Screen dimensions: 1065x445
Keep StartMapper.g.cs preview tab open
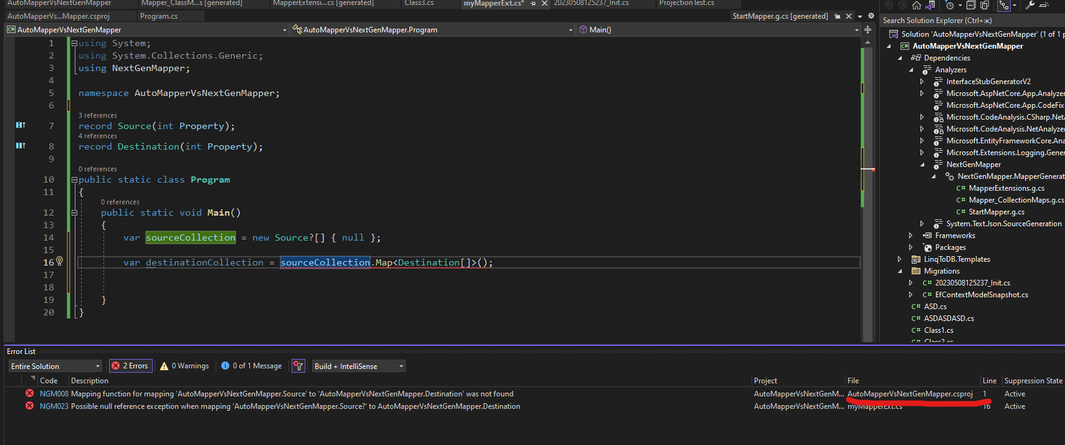pyautogui.click(x=837, y=16)
